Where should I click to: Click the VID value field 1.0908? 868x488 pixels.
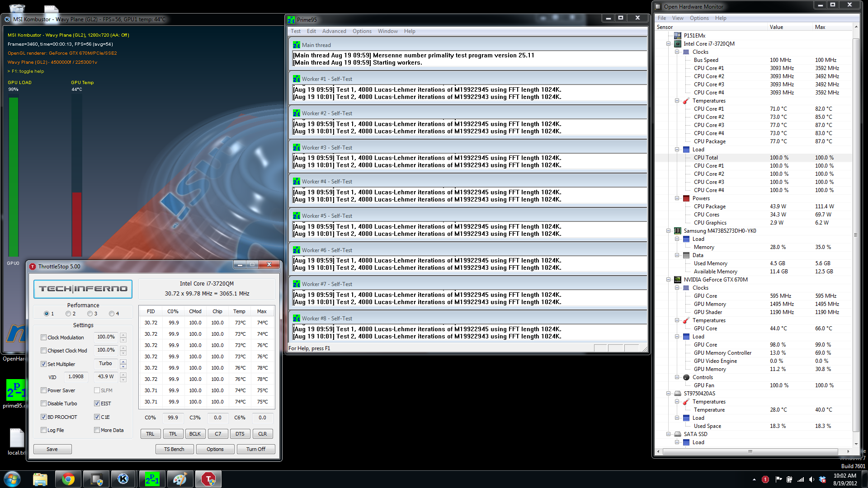coord(76,376)
